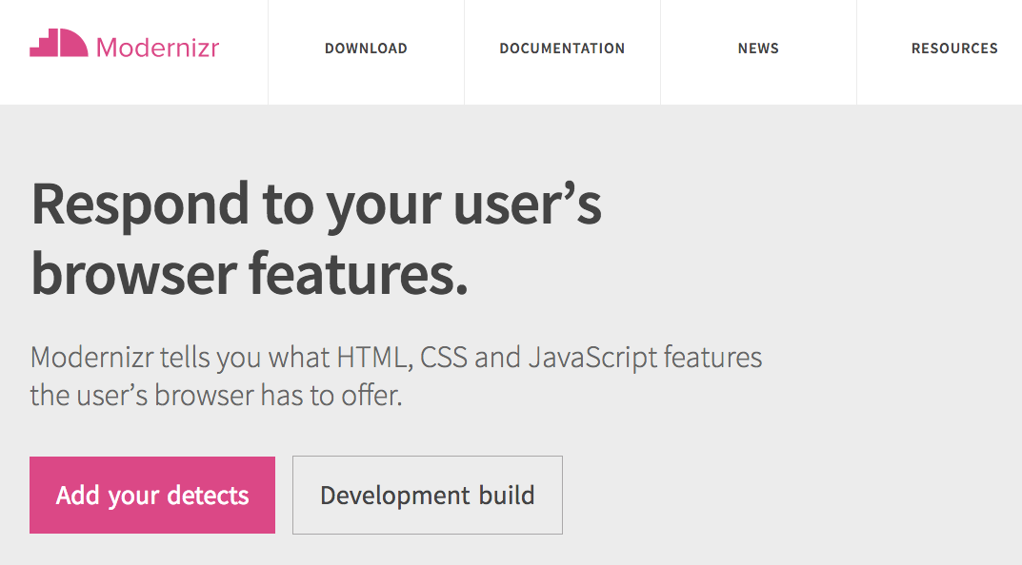Select the Development build button

428,495
